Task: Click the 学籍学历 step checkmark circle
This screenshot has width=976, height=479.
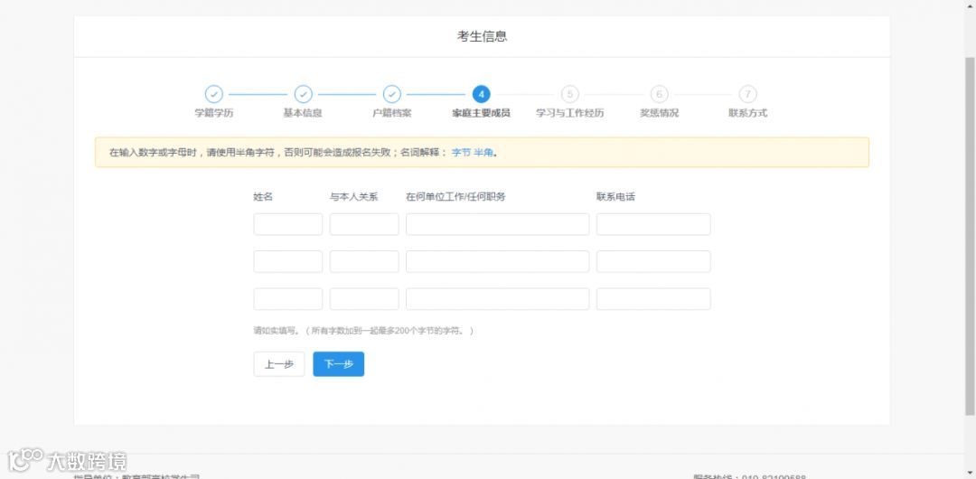Action: pyautogui.click(x=213, y=94)
